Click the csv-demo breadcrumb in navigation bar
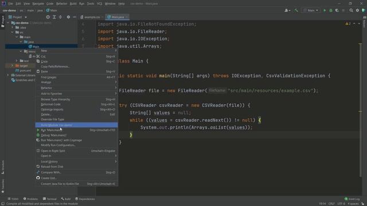The width and height of the screenshot is (367, 206). 9,10
